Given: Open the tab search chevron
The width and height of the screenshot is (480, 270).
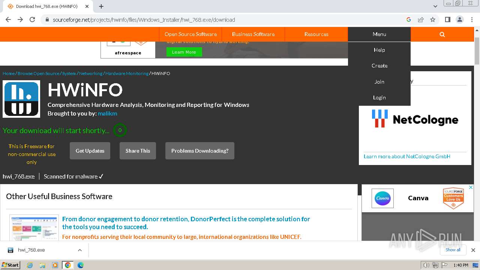Looking at the screenshot, I should pyautogui.click(x=435, y=6).
